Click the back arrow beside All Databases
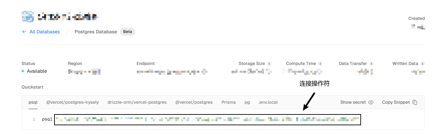 coord(24,32)
